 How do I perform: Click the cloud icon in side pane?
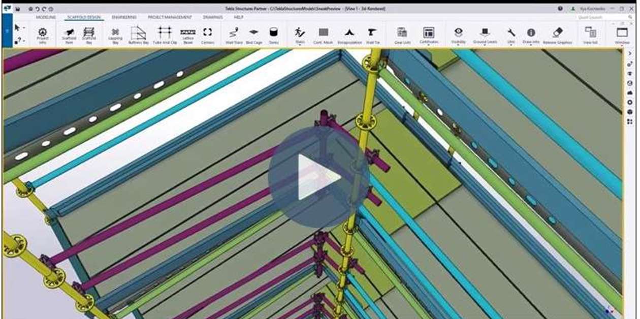pos(630,92)
